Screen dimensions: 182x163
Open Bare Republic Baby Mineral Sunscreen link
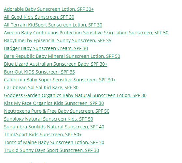click(62, 56)
